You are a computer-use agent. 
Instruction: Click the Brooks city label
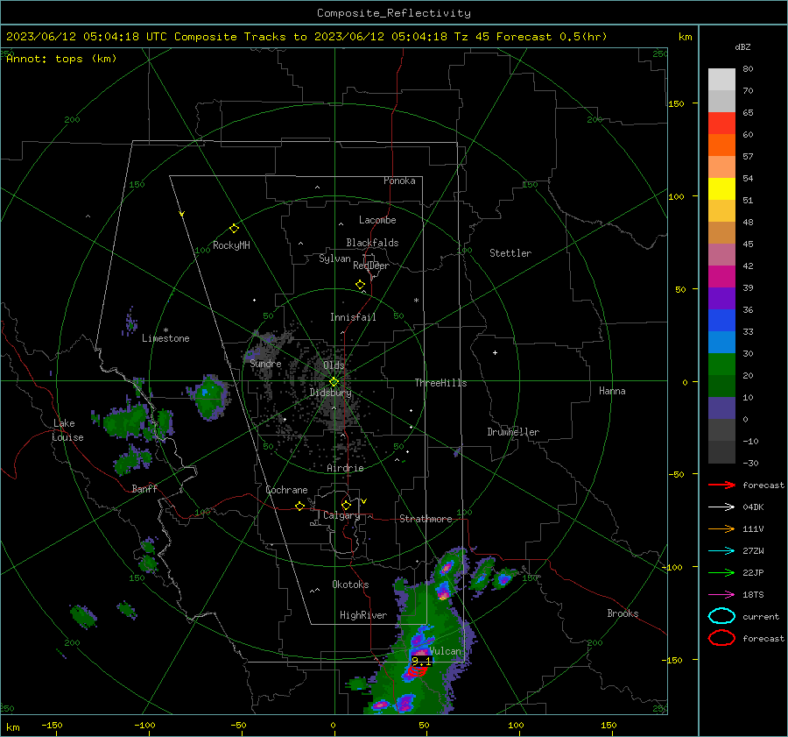pyautogui.click(x=623, y=613)
